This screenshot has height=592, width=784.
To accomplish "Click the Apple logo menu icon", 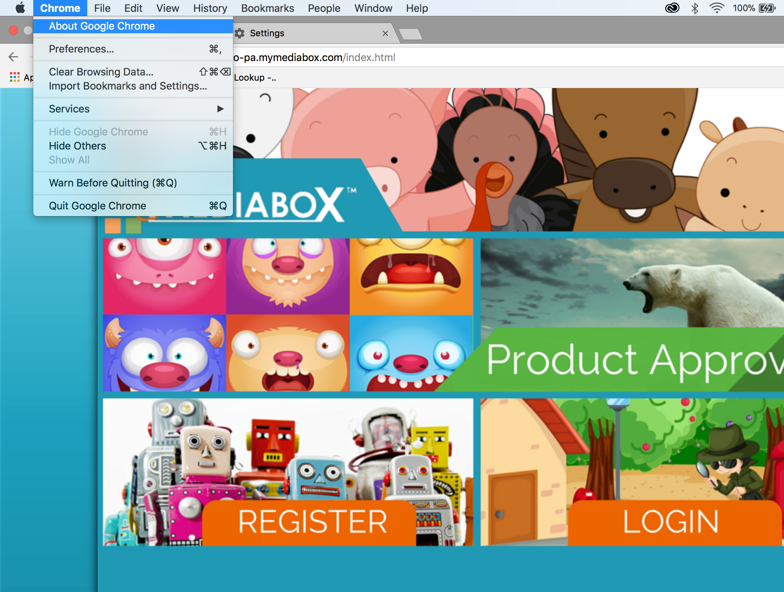I will pos(20,8).
